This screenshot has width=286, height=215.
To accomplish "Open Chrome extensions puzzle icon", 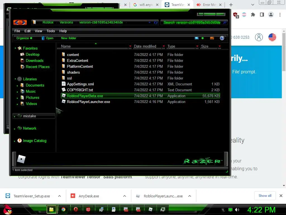I will pos(253,15).
